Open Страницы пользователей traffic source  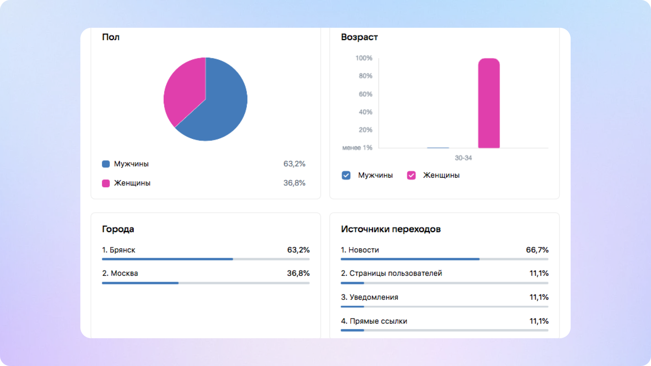[x=392, y=273]
